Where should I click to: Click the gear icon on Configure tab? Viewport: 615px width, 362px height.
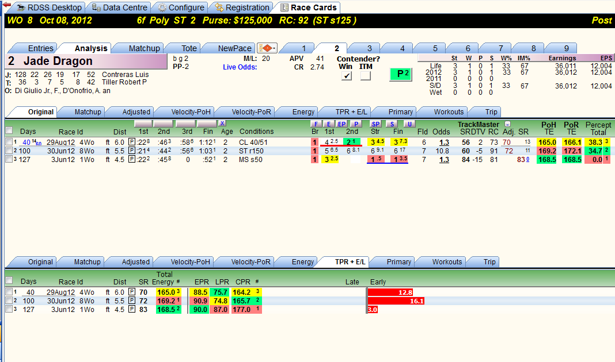(x=162, y=7)
